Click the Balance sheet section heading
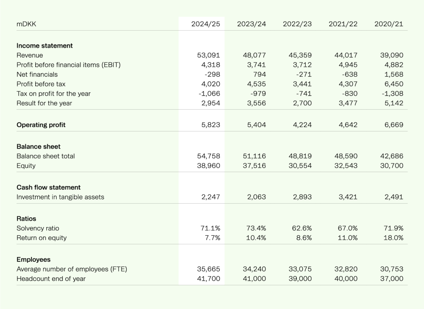The image size is (424, 309). [38, 147]
